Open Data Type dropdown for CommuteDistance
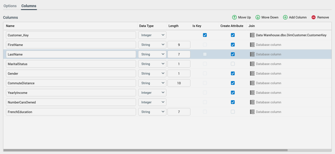The image size is (335, 154). coord(152,83)
